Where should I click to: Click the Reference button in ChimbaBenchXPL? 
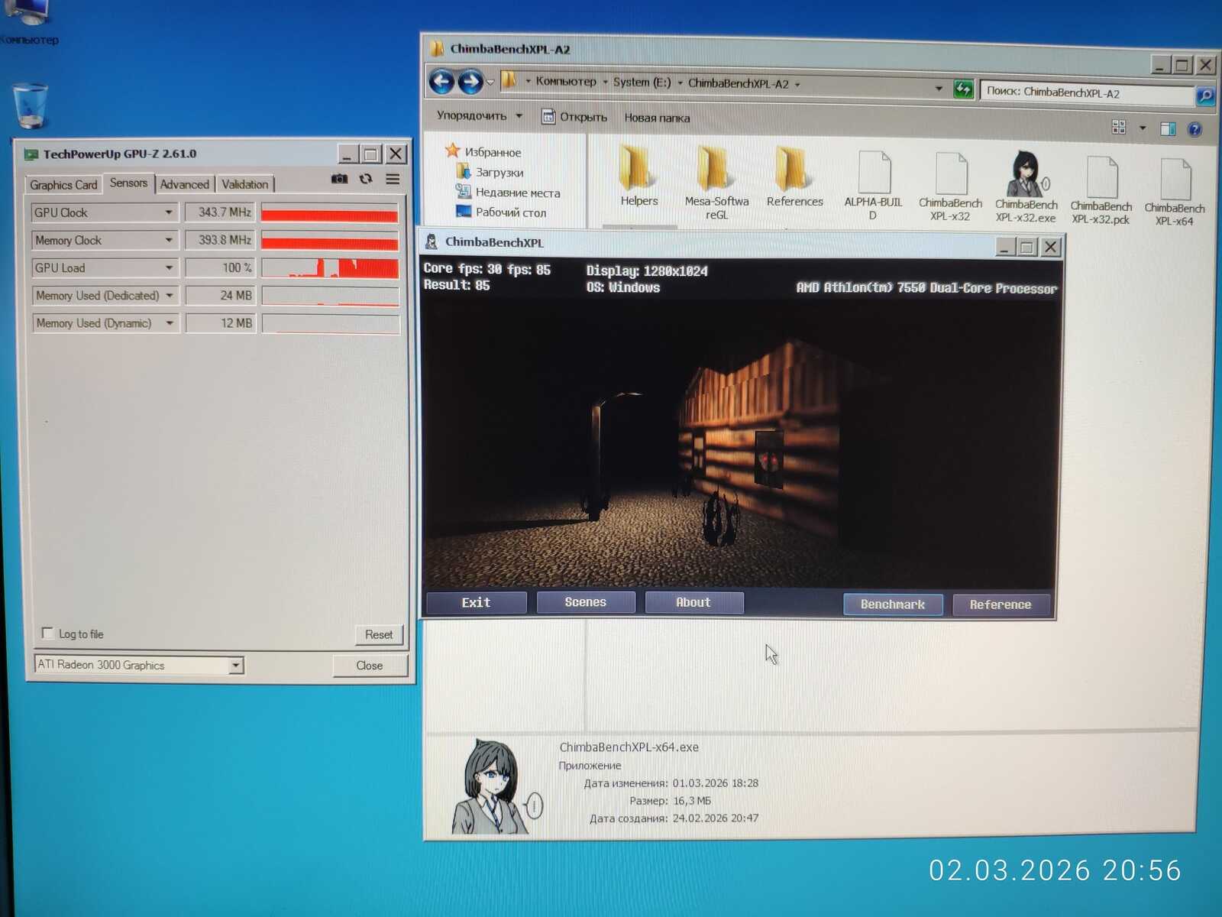pyautogui.click(x=1001, y=604)
